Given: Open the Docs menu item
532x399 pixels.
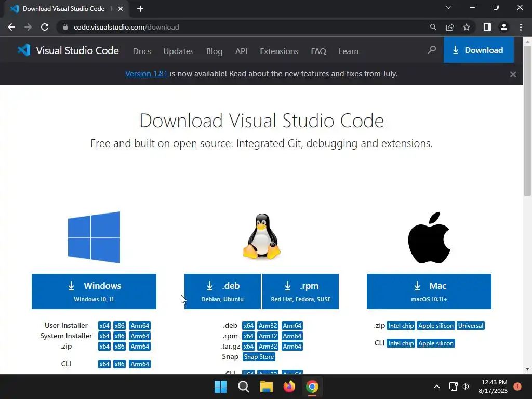Looking at the screenshot, I should [x=142, y=51].
